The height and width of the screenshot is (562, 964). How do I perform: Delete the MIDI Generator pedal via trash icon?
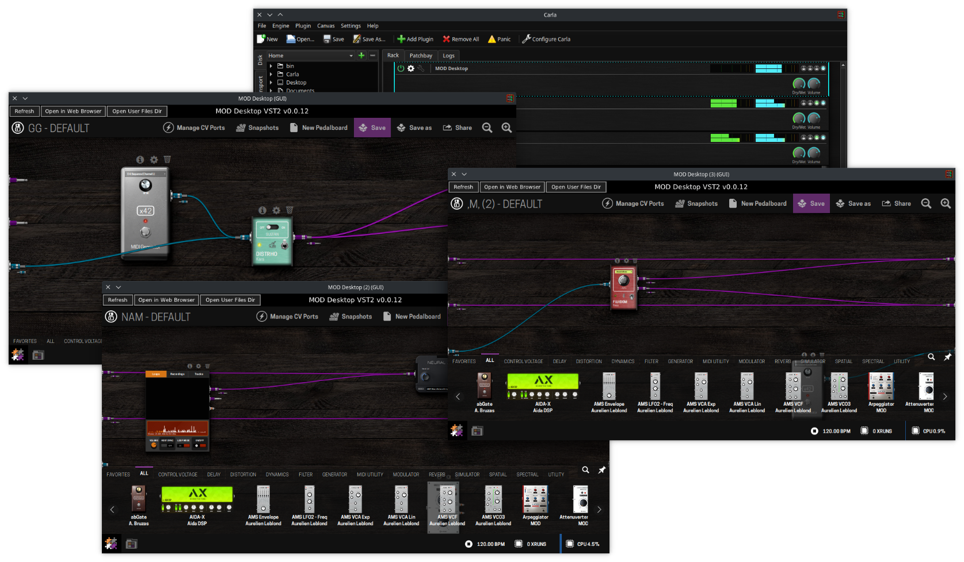(x=167, y=160)
